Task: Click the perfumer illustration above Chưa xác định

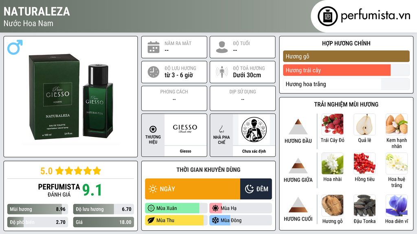Action: (254, 130)
